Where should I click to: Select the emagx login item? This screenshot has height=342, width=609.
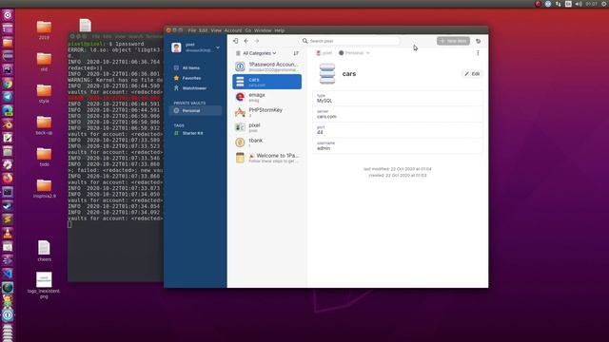point(267,97)
